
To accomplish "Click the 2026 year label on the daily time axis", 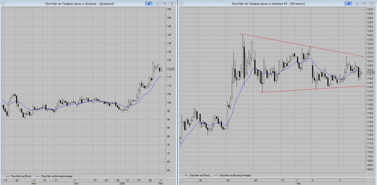I will tap(122, 183).
